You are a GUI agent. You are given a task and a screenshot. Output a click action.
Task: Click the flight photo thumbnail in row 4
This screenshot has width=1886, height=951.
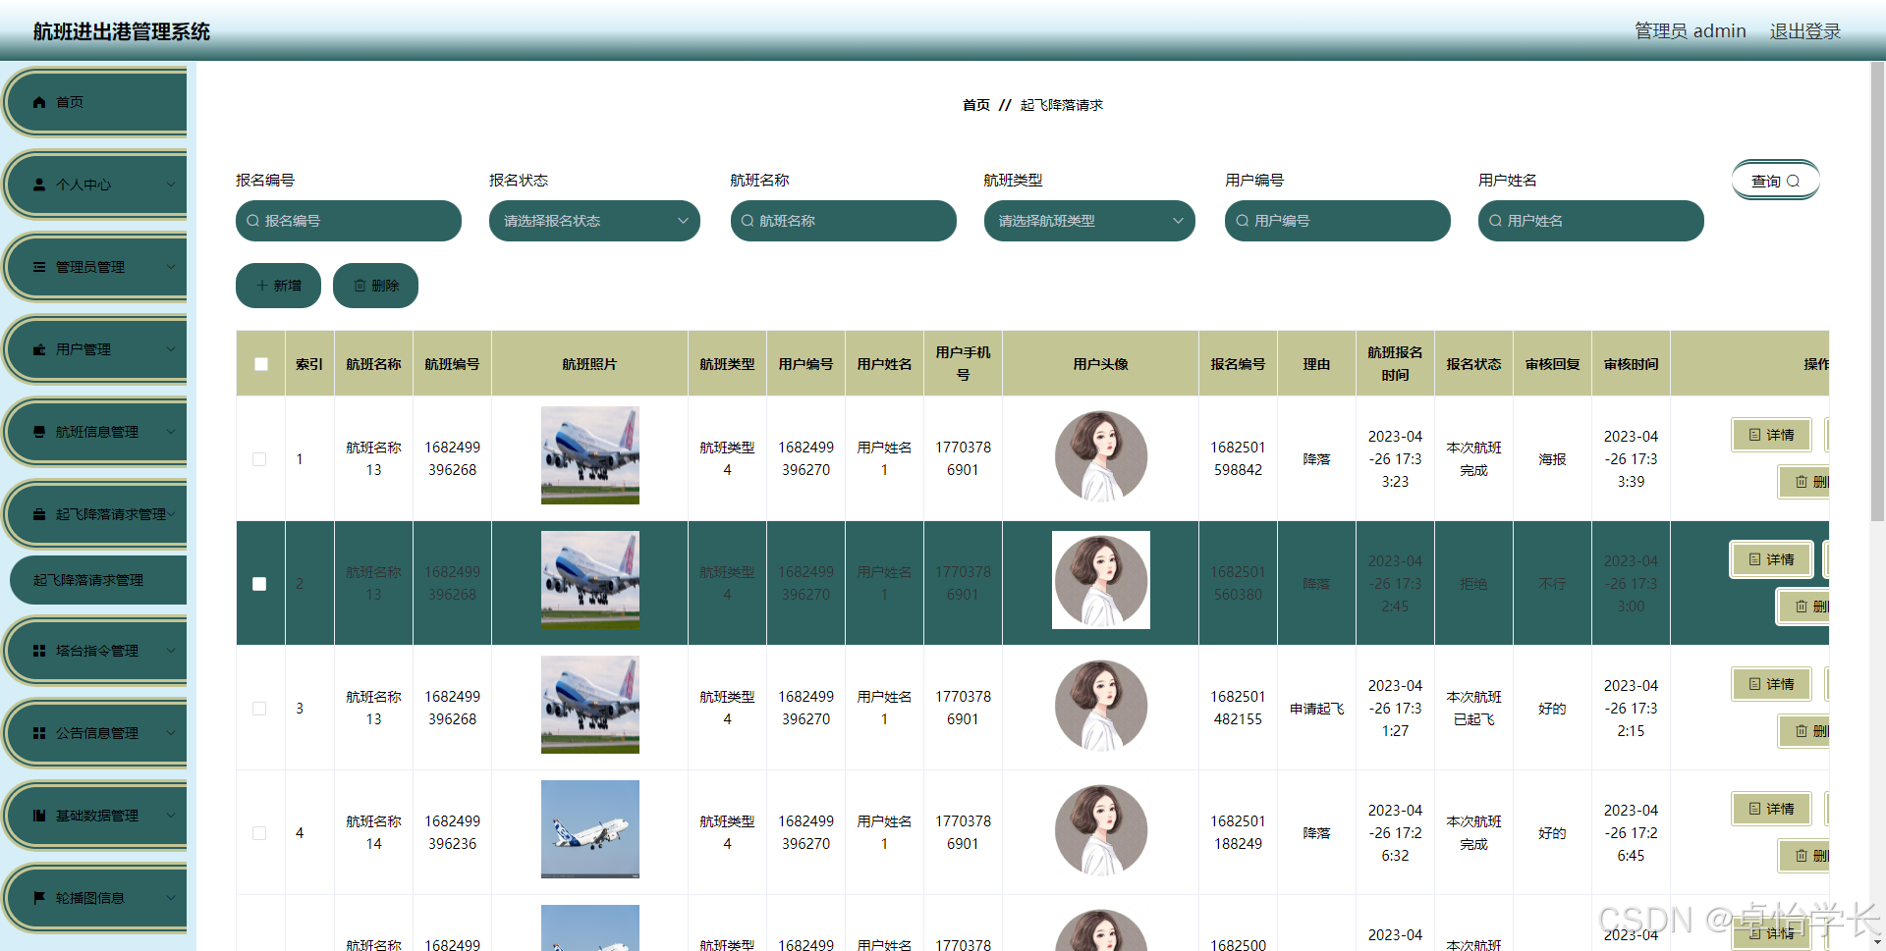point(590,829)
